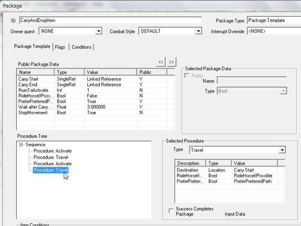Click the Type column header in Selected Procedure
The width and height of the screenshot is (301, 226).
219,163
